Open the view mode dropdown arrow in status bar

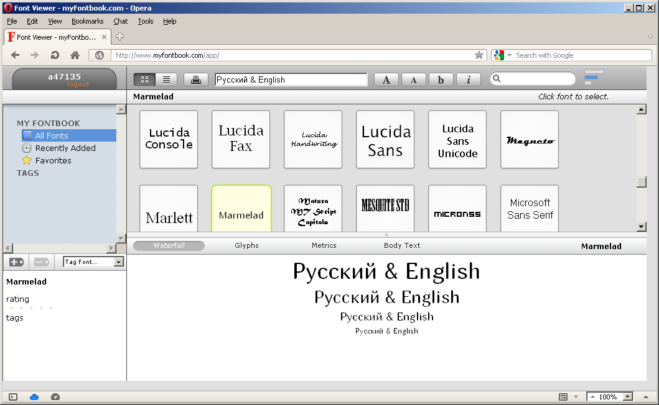[x=576, y=396]
